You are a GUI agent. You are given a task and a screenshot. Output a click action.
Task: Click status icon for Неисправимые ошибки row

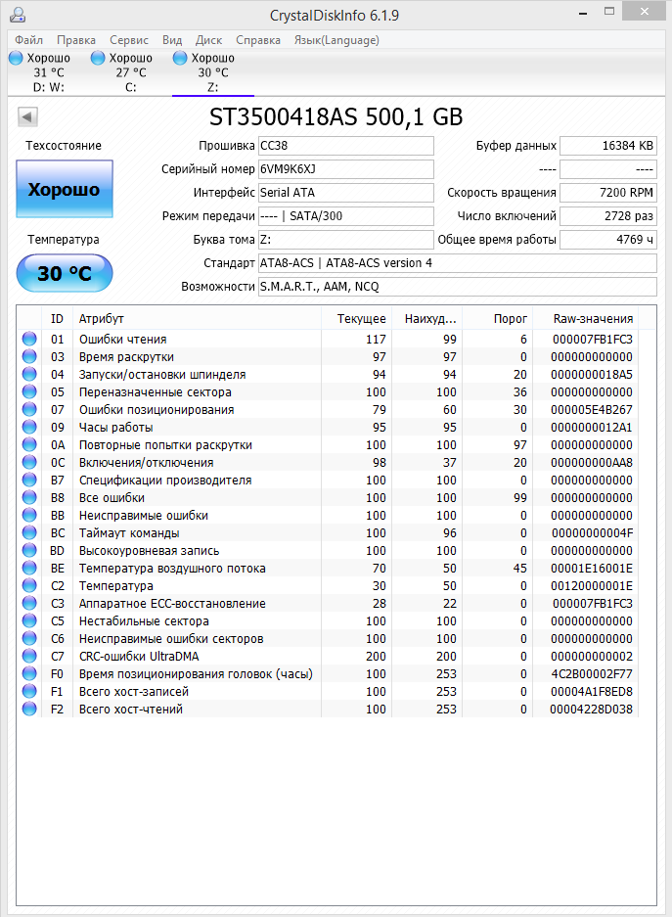pos(29,515)
